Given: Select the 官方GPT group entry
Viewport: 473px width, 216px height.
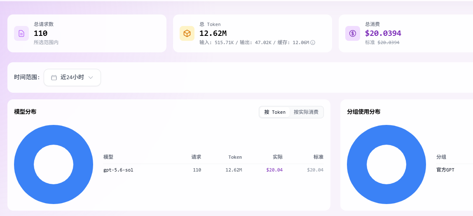Looking at the screenshot, I should point(445,170).
